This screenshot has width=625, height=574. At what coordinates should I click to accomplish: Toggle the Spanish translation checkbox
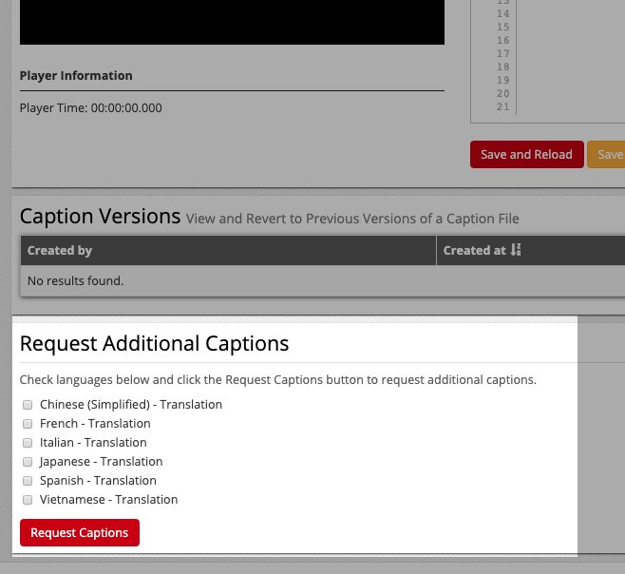coord(28,481)
